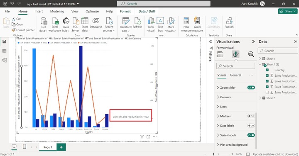The height and width of the screenshot is (156, 299).
Task: Enable the Markers toggle
Action: coord(251,116)
